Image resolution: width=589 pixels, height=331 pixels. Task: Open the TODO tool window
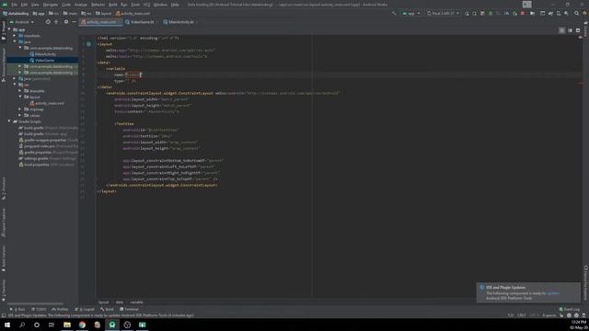[39, 309]
